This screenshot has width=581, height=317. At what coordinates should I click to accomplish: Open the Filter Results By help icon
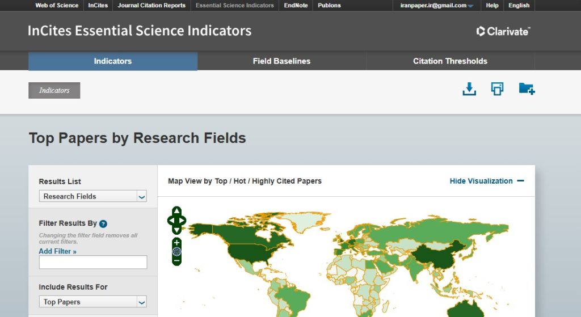pos(103,223)
